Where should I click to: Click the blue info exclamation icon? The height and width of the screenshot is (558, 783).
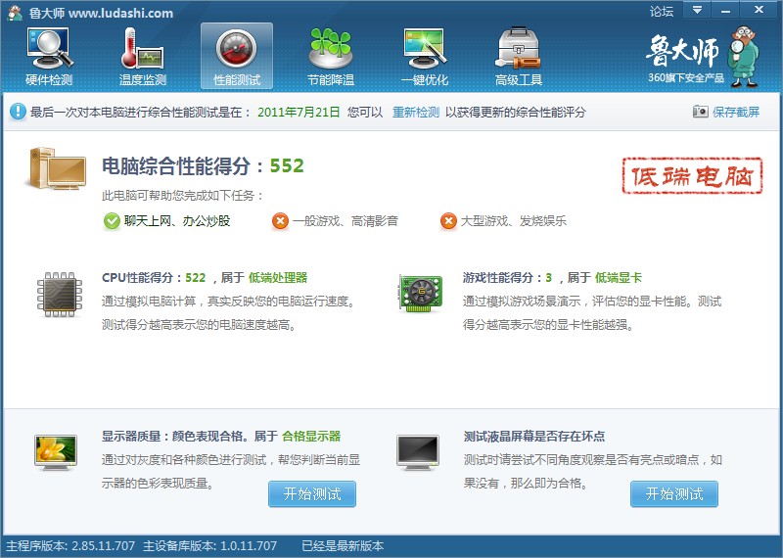point(18,112)
